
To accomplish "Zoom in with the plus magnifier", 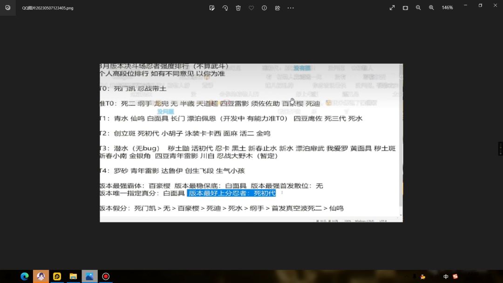I will coord(431,8).
